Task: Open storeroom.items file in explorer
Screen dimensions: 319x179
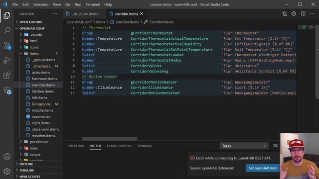Action: tap(39, 129)
